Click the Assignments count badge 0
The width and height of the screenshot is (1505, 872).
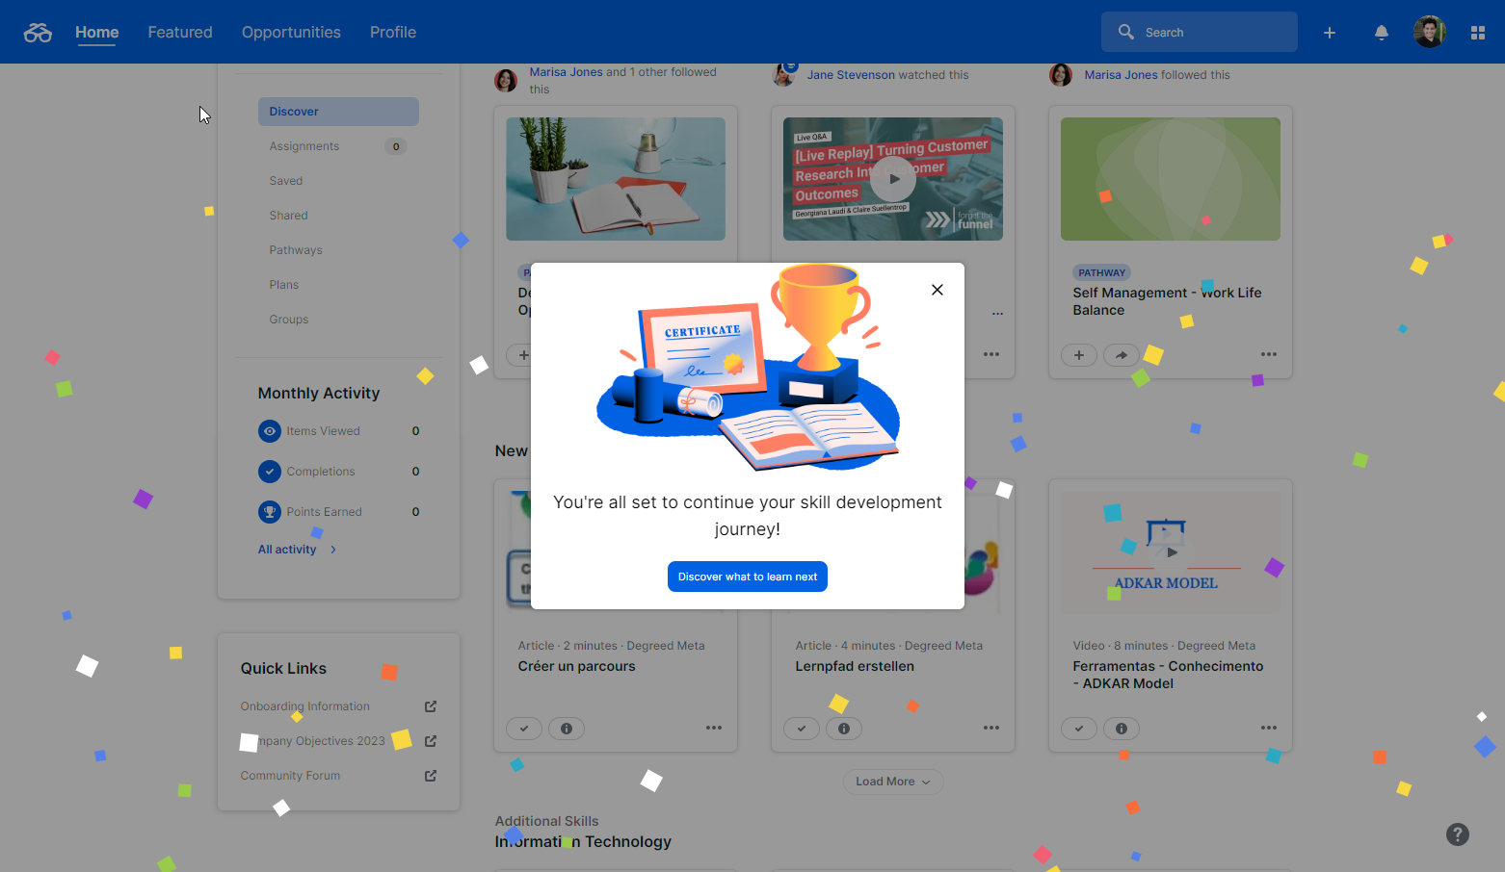(396, 146)
